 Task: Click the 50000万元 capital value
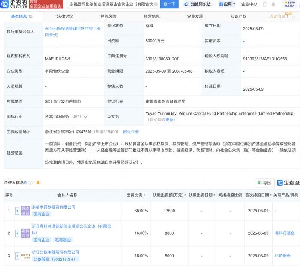click(x=155, y=41)
